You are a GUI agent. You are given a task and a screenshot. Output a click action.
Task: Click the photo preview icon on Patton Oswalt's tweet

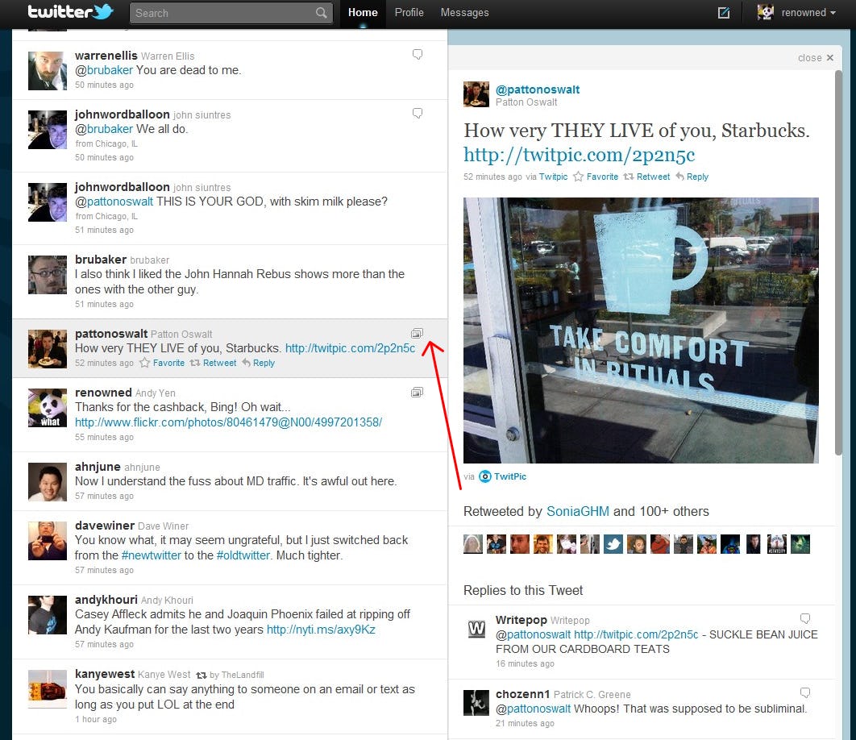click(417, 332)
